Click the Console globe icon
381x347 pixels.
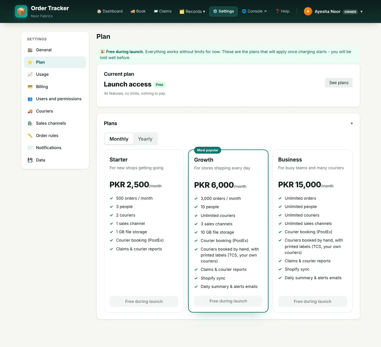click(244, 11)
